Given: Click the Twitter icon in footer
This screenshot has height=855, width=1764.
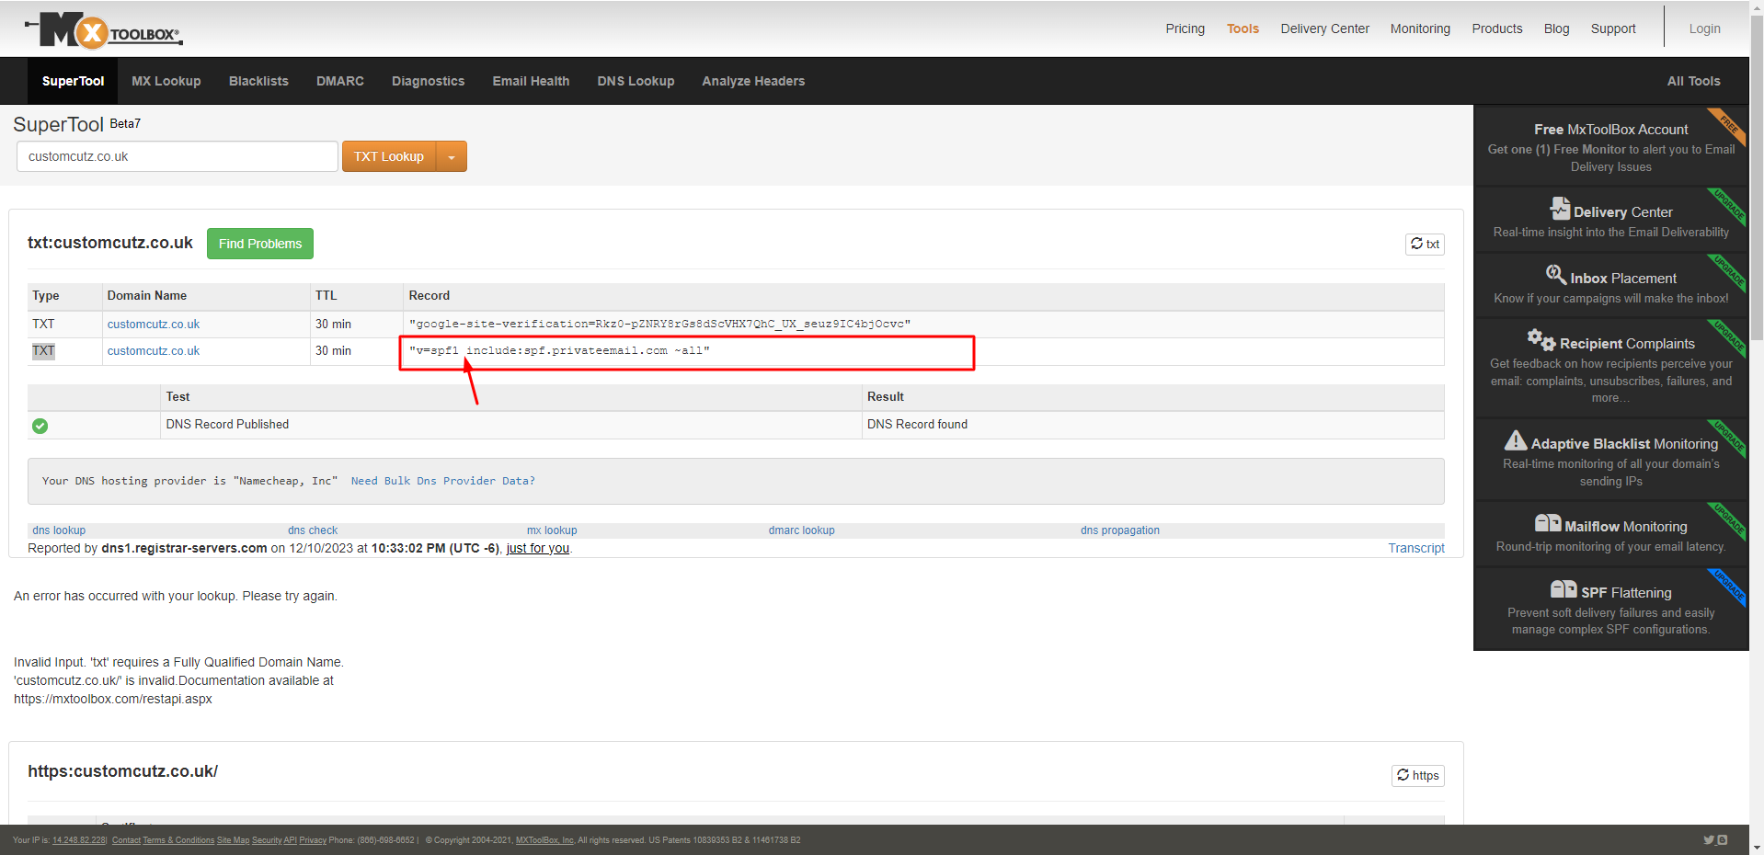Looking at the screenshot, I should (1709, 839).
